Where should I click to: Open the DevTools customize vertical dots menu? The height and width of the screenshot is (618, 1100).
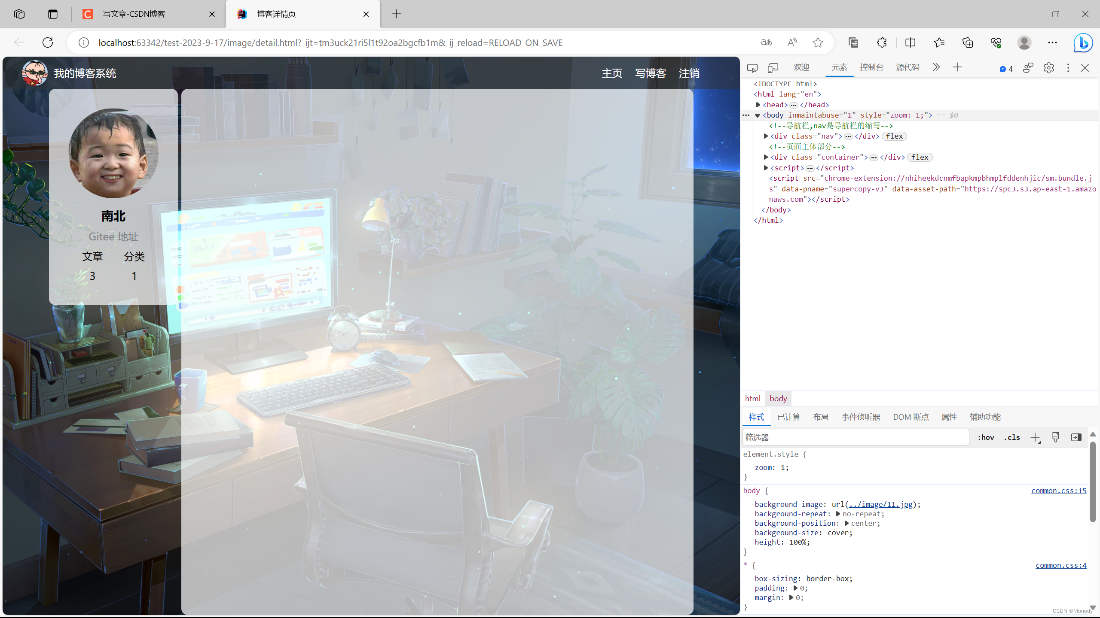tap(1068, 68)
